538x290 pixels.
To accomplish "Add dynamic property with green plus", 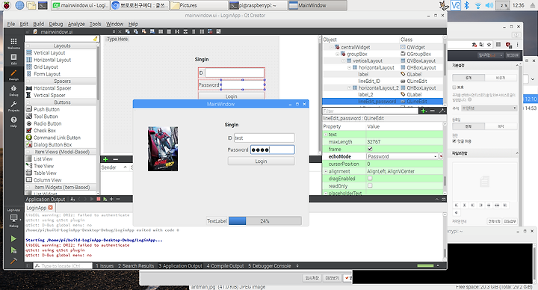I will click(424, 111).
